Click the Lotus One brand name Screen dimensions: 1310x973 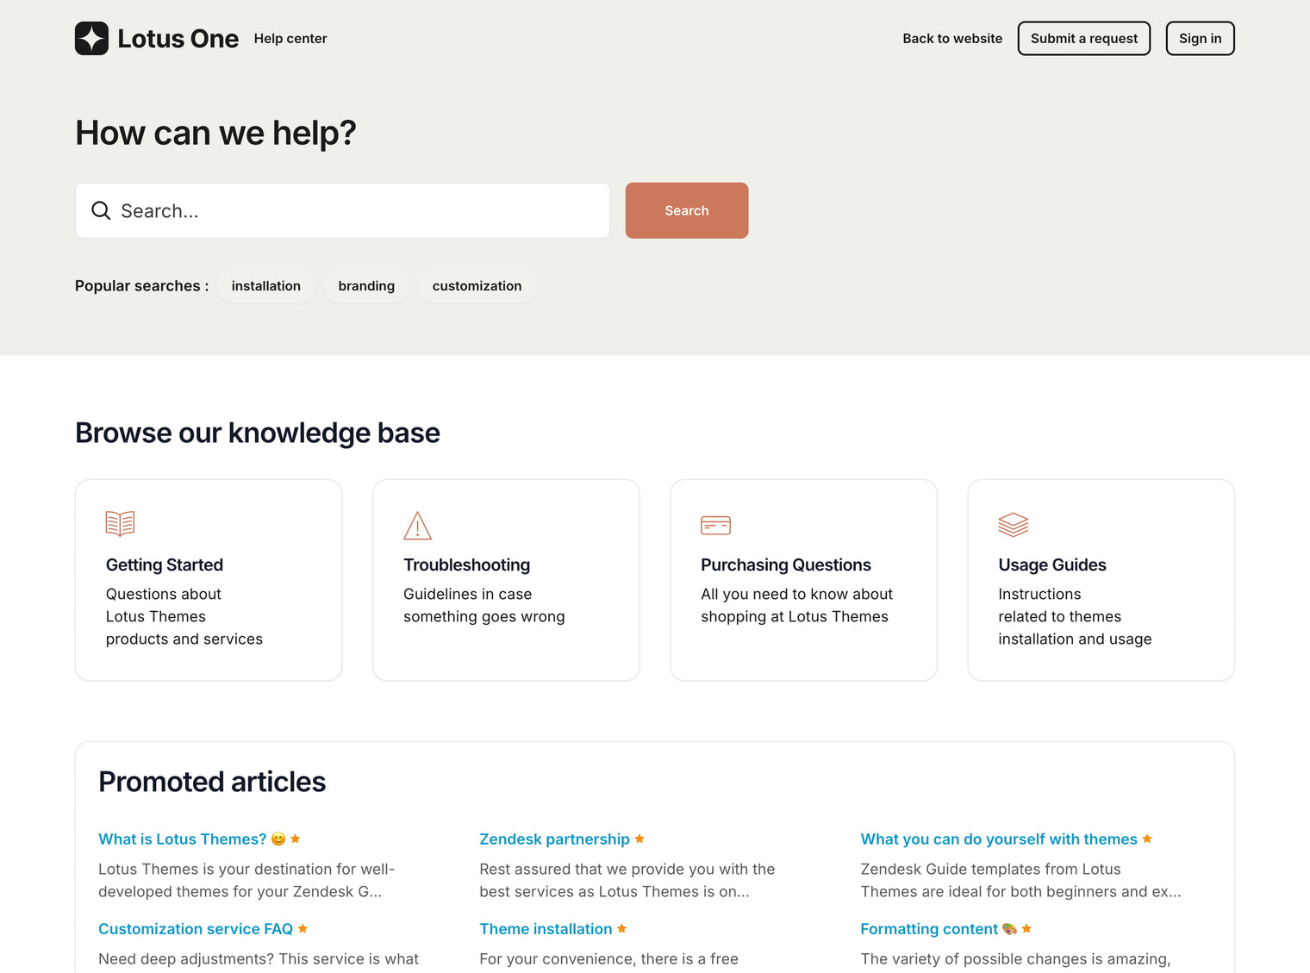tap(178, 39)
